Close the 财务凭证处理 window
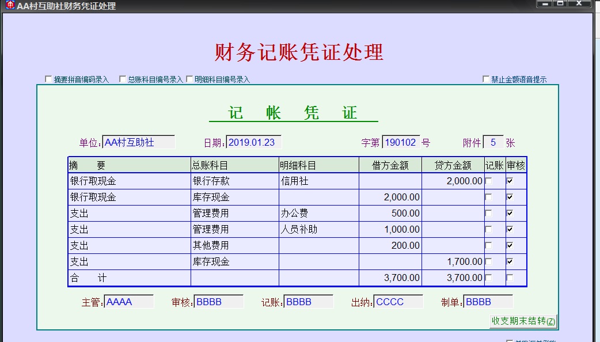 click(x=579, y=3)
